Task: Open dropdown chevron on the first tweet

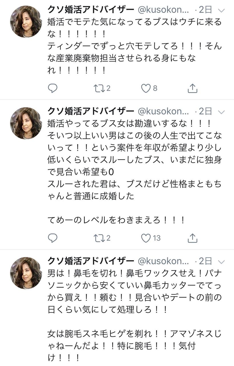Action: point(221,11)
